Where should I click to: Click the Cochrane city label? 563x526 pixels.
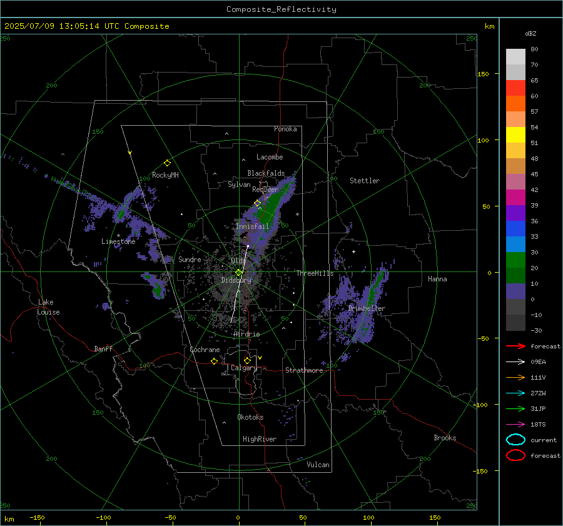[x=205, y=350]
